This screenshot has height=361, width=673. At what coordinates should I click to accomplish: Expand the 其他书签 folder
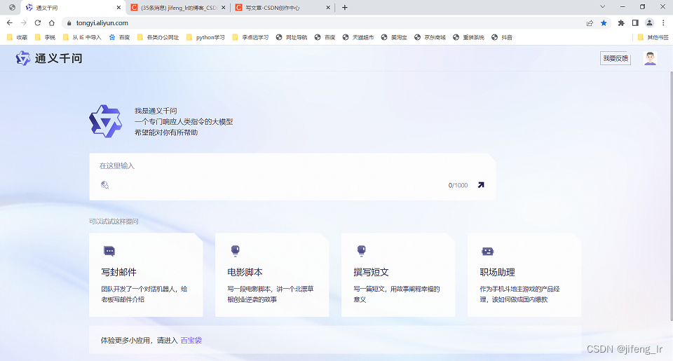(x=653, y=37)
